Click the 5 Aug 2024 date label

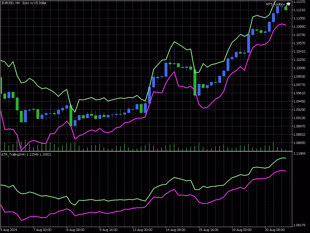(9, 230)
